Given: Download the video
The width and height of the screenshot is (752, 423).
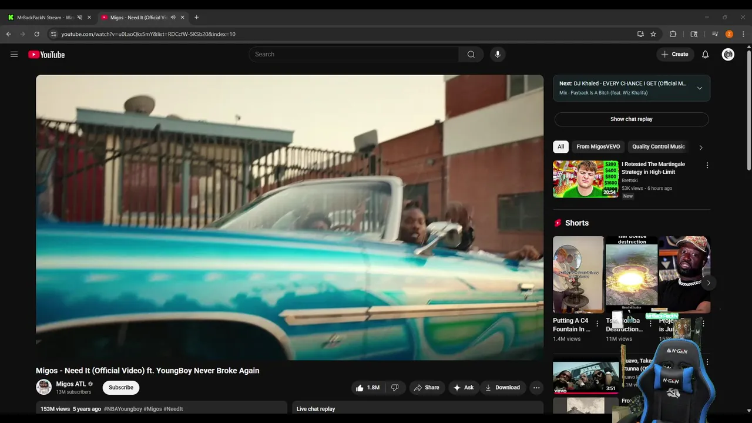Looking at the screenshot, I should (502, 388).
